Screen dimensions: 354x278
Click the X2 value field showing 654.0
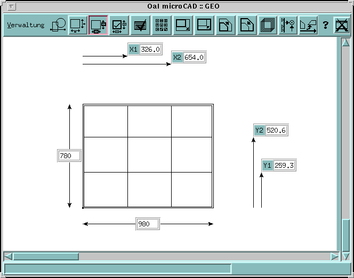194,58
